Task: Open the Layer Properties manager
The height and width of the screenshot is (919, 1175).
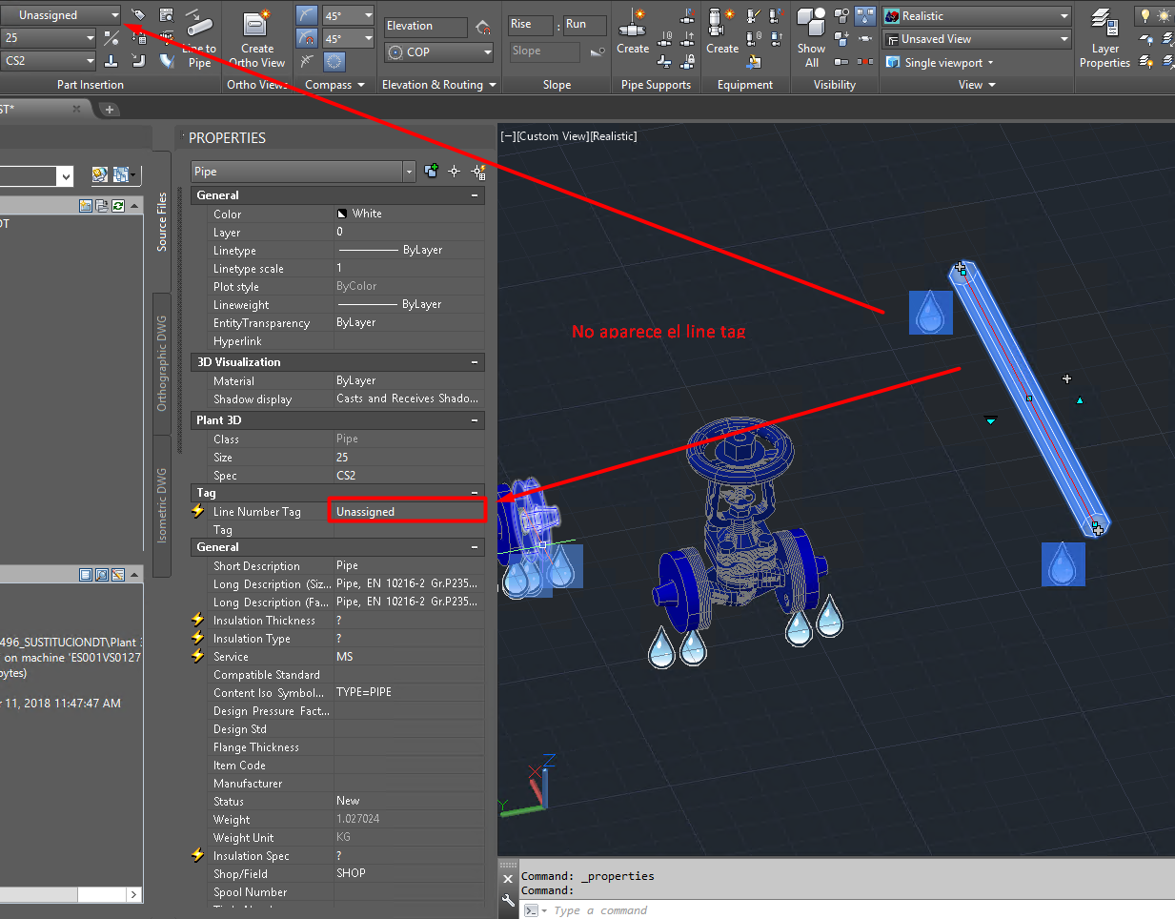Action: tap(1104, 38)
